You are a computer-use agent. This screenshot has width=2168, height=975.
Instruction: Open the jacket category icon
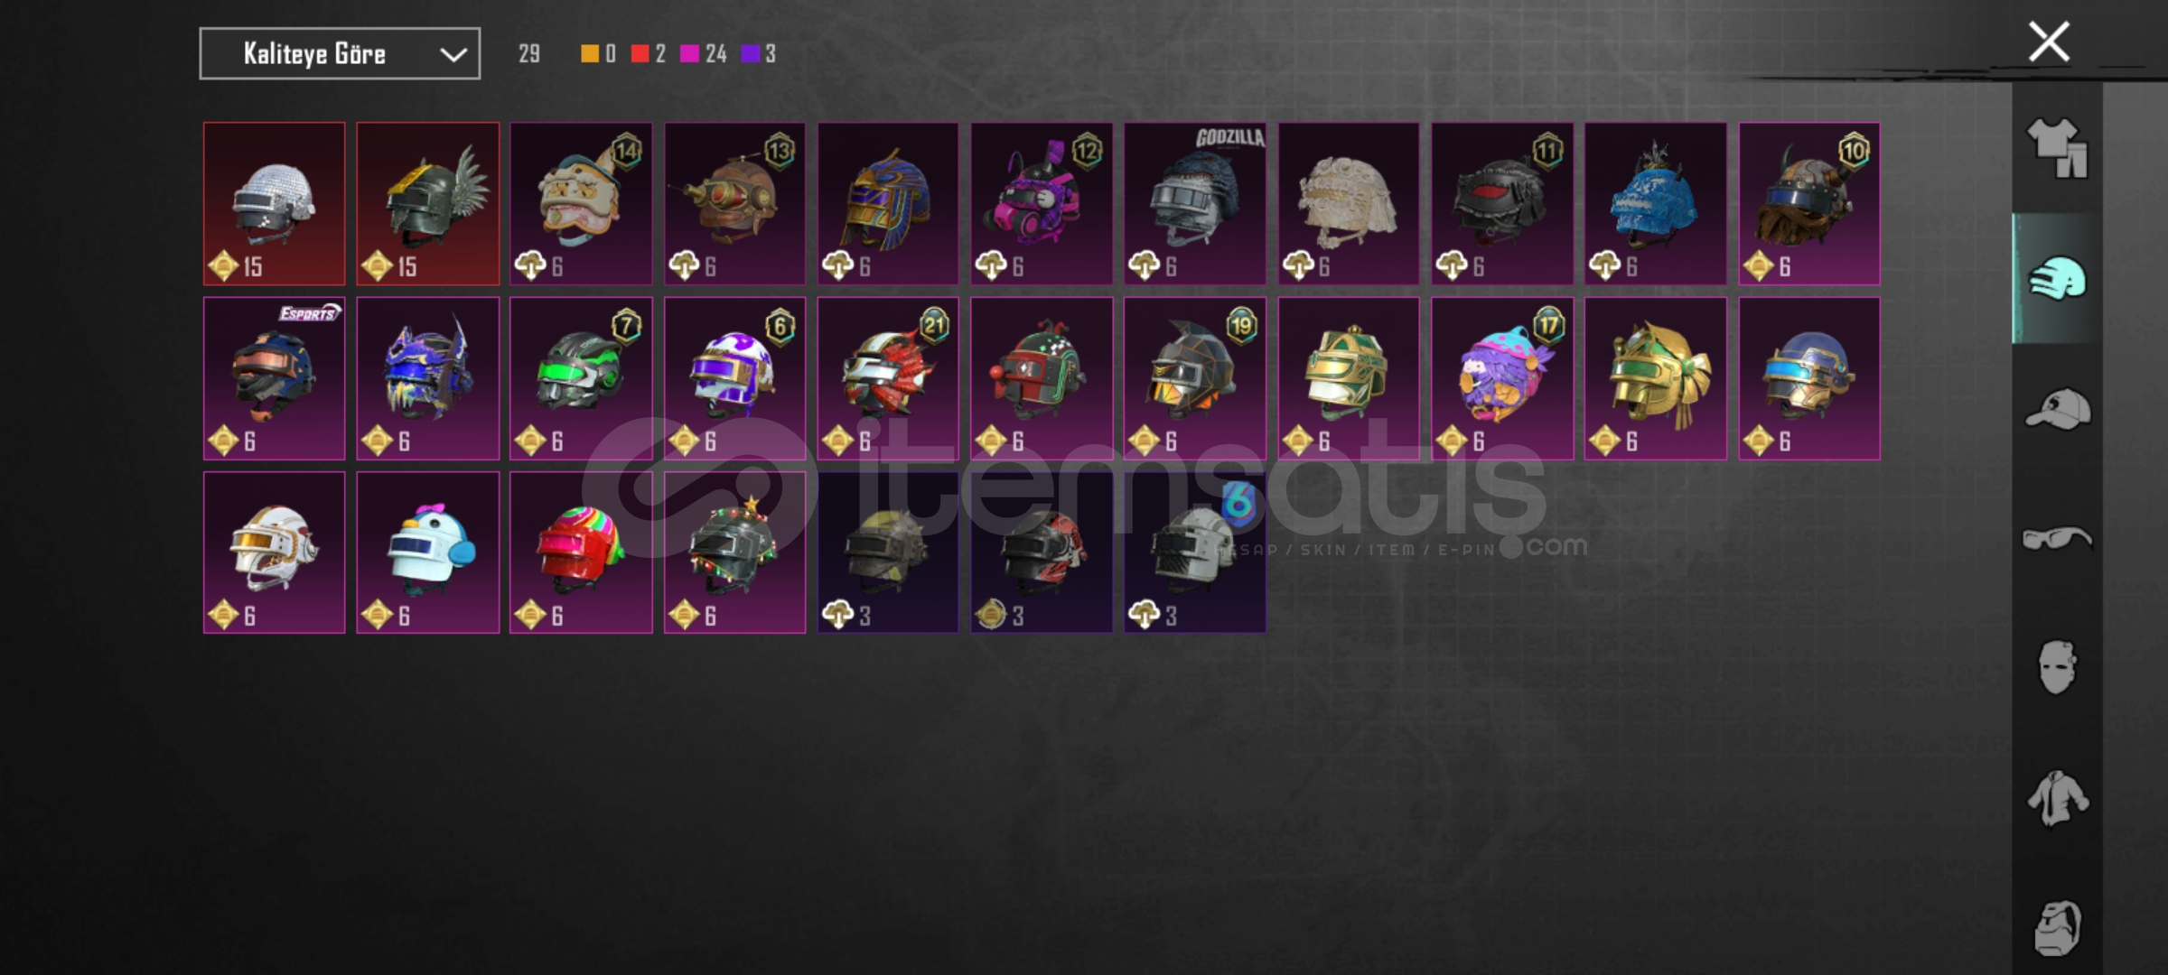pos(2058,798)
